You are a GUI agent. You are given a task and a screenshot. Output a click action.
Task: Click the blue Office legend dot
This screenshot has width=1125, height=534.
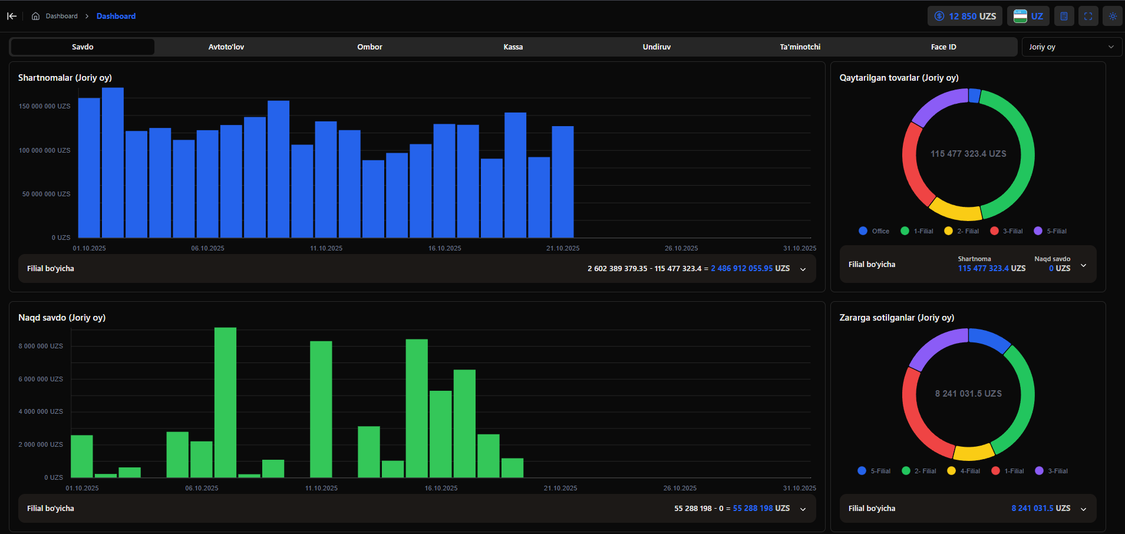[863, 231]
